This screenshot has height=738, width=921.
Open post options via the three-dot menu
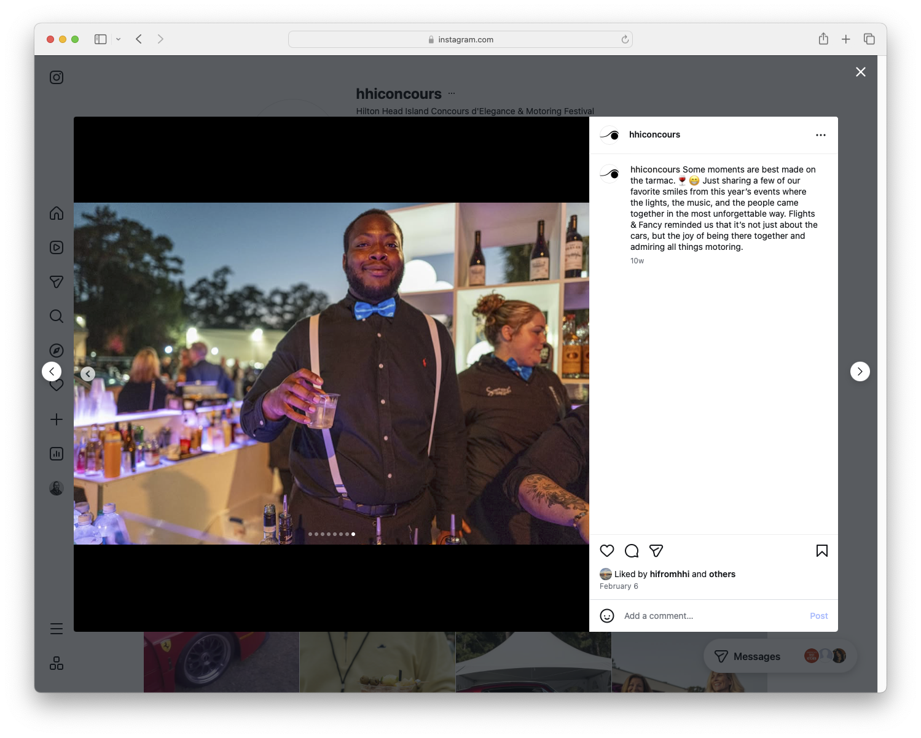[821, 134]
